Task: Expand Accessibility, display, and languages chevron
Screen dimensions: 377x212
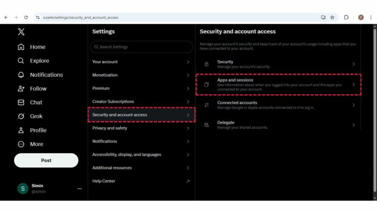Action: pos(188,155)
